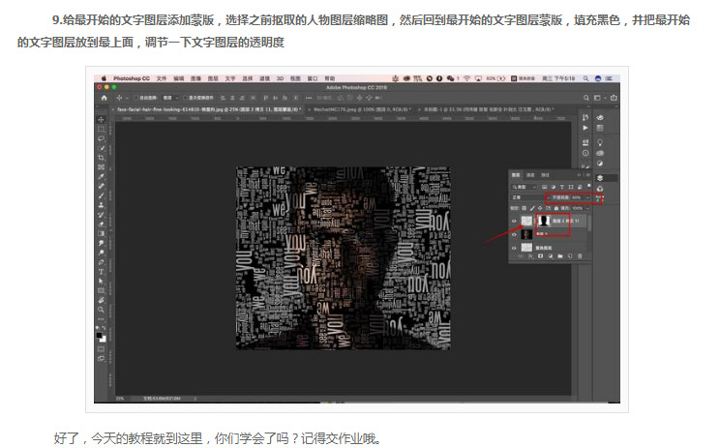720x448 pixels.
Task: Select the Lasso tool
Action: click(x=101, y=138)
